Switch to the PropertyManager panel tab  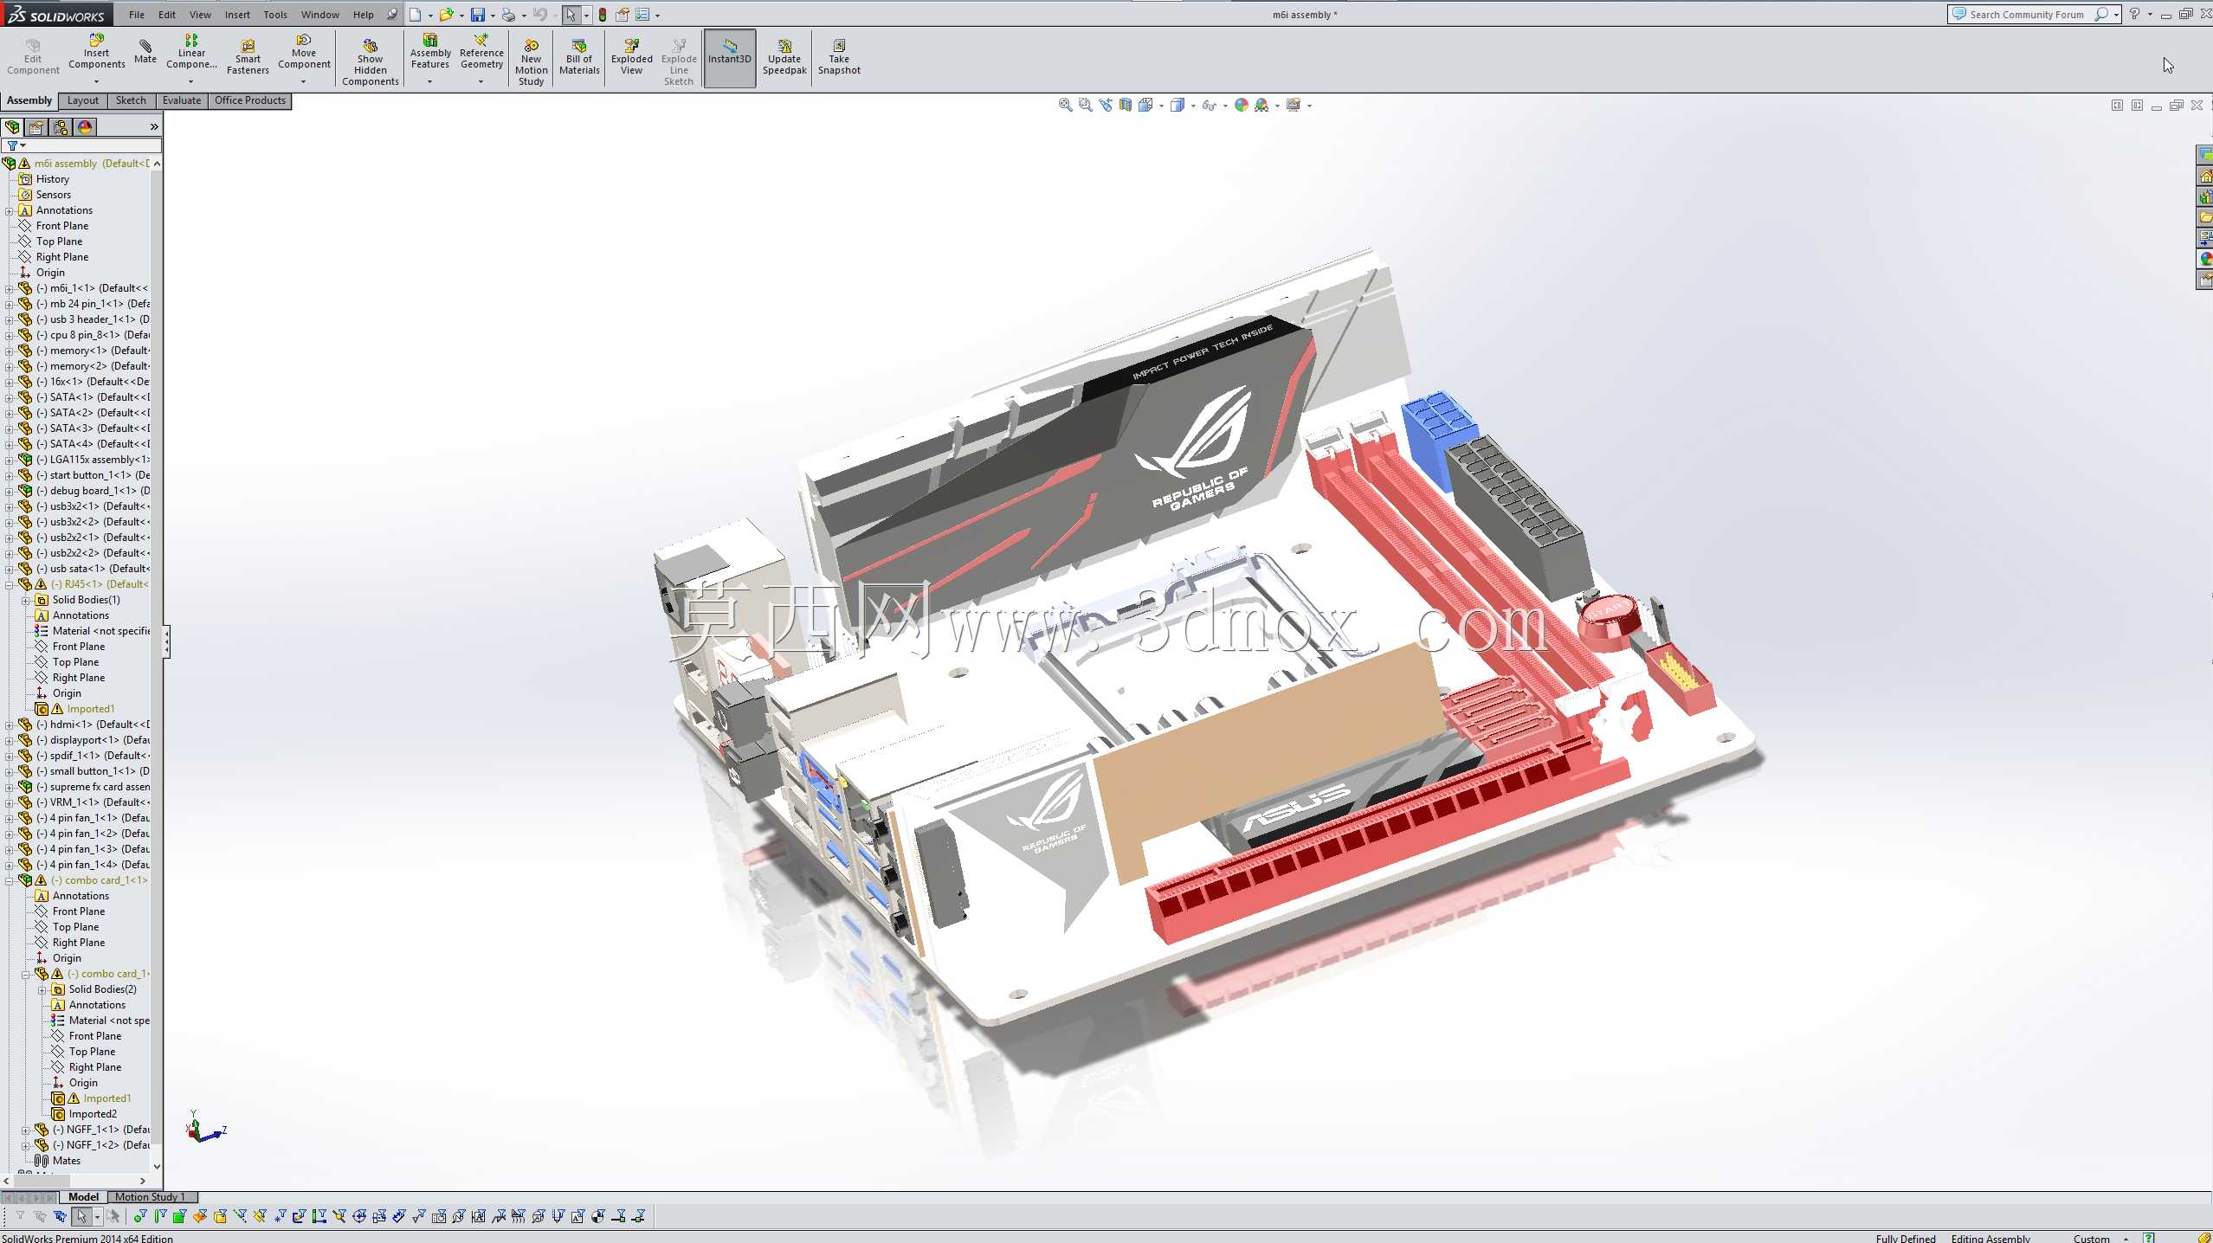point(36,127)
